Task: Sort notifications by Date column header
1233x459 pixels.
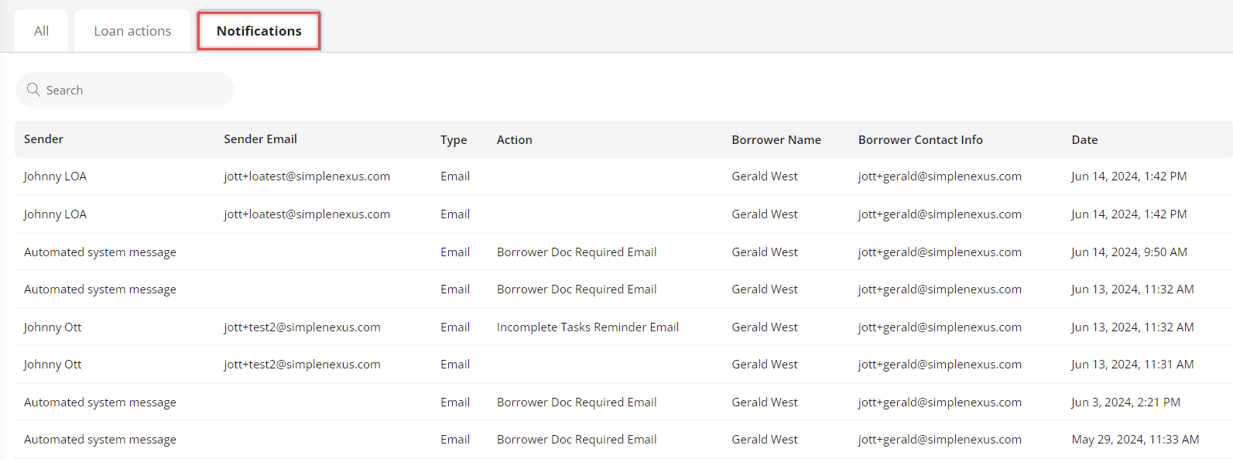Action: (x=1084, y=140)
